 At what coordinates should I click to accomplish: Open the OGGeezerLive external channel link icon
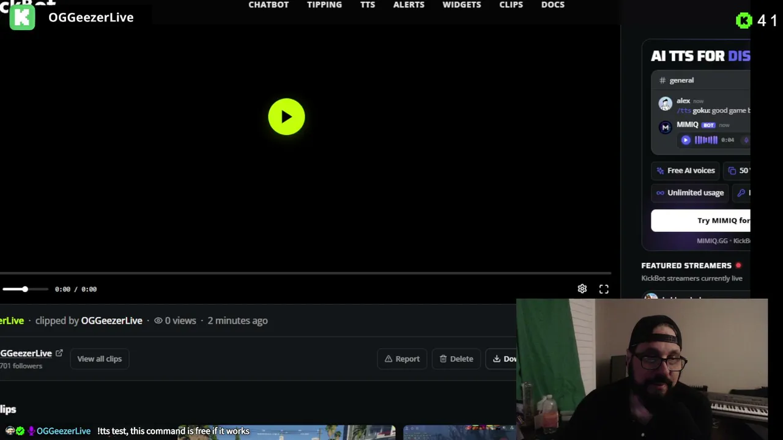pos(59,353)
